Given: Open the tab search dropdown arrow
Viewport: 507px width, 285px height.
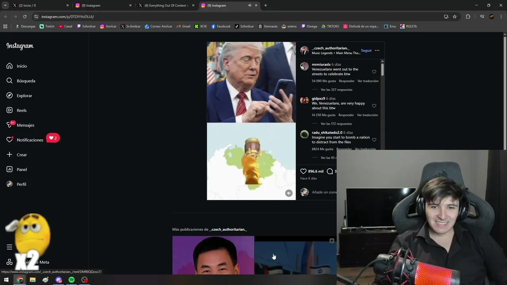Looking at the screenshot, I should click(x=5, y=6).
